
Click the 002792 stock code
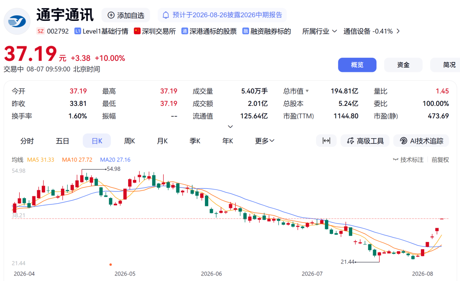click(x=58, y=31)
